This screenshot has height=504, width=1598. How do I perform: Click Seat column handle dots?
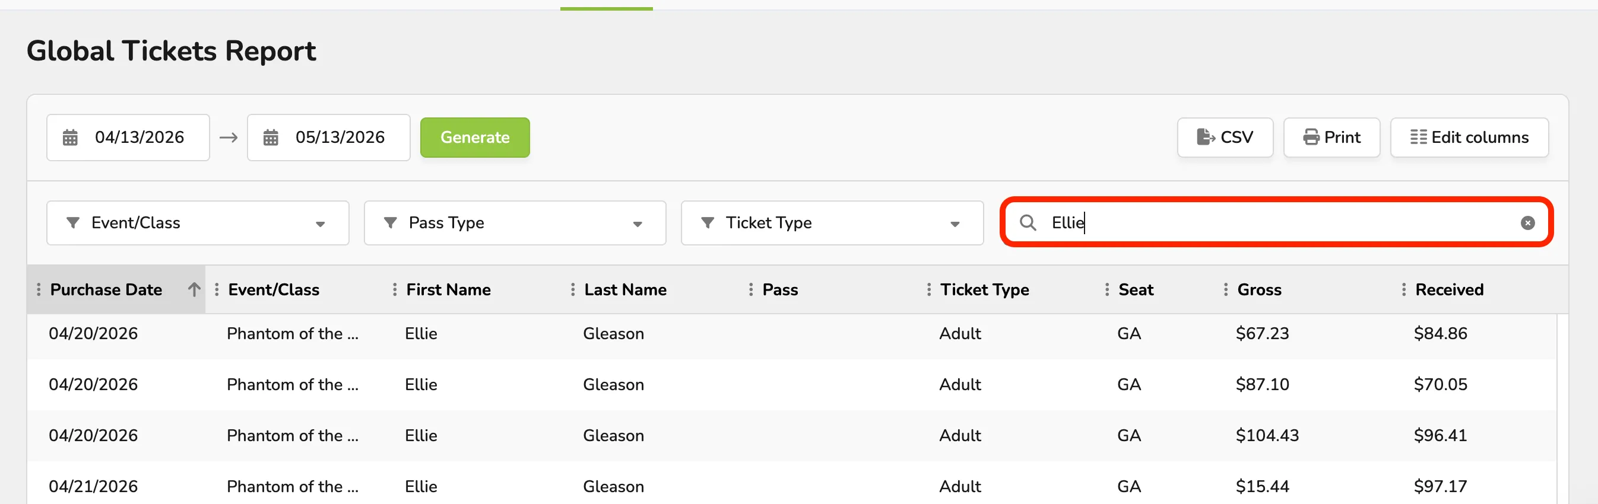(x=1106, y=289)
